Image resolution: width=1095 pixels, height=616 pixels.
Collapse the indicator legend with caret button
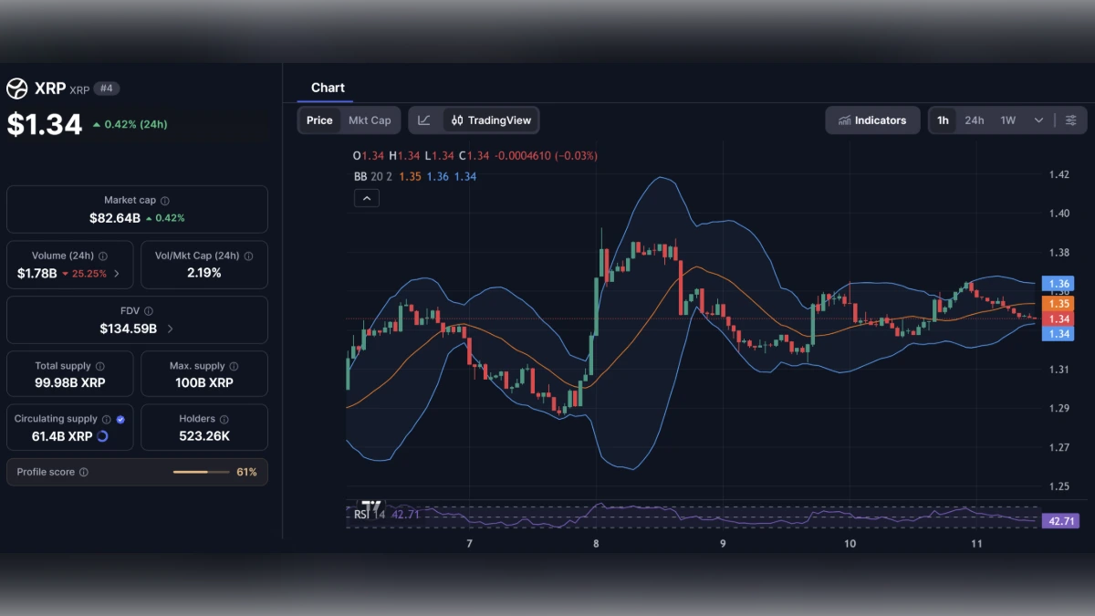click(x=366, y=197)
